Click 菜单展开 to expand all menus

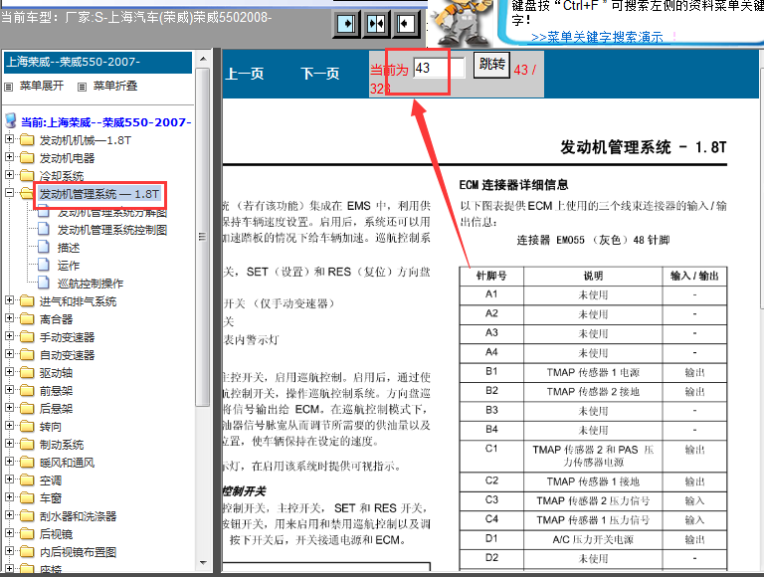click(x=41, y=87)
